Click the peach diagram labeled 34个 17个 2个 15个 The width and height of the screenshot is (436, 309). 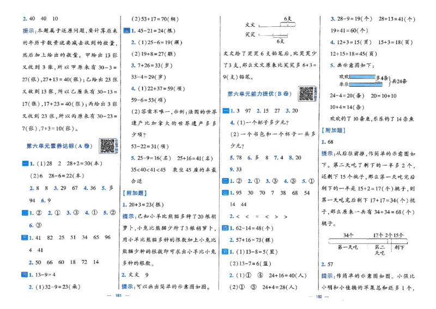click(368, 244)
